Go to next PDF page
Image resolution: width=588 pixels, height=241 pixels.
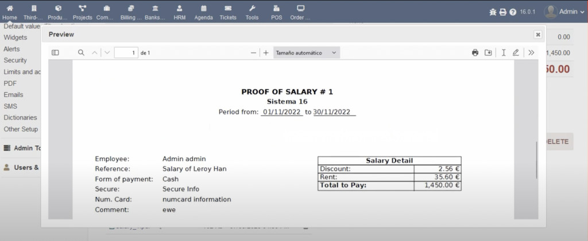(x=107, y=53)
